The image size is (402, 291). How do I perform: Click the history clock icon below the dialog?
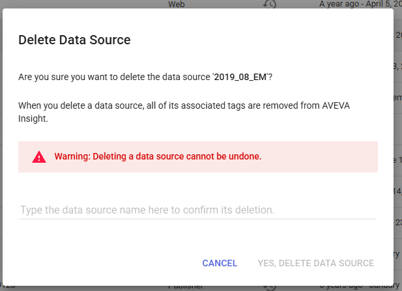point(270,288)
